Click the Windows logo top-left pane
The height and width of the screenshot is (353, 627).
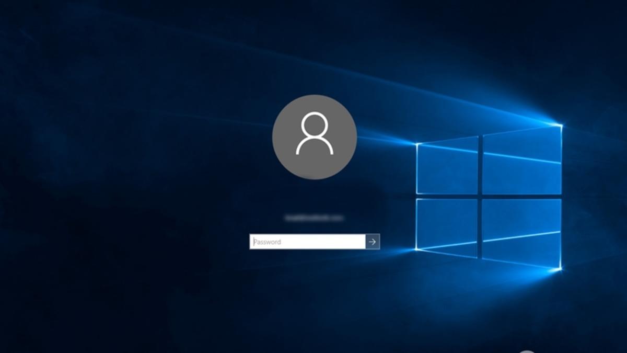coord(447,165)
